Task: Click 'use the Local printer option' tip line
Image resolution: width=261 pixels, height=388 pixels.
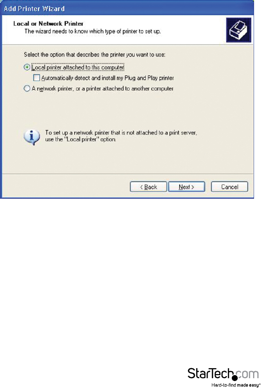Action: (x=81, y=139)
